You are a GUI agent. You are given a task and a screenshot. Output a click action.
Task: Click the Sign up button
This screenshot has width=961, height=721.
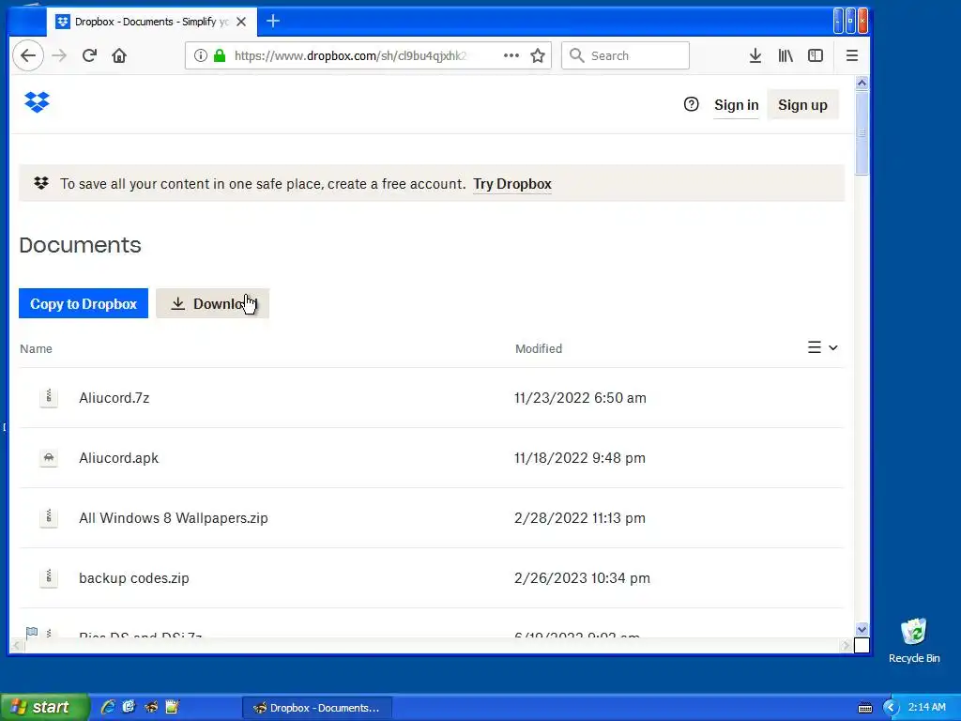[x=802, y=105]
